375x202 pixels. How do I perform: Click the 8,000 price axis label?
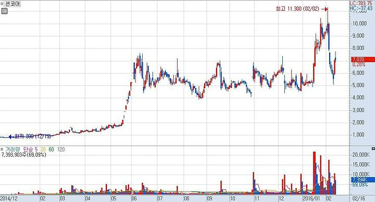coord(358,48)
